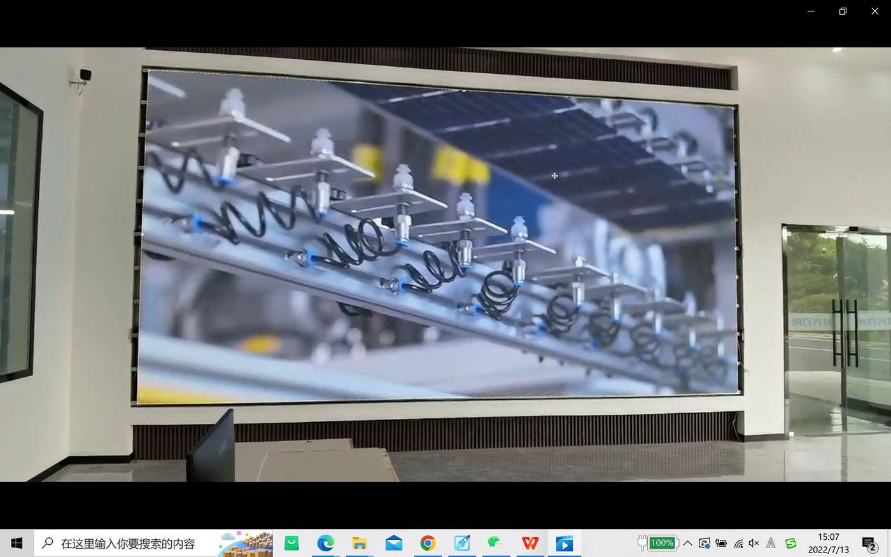The width and height of the screenshot is (891, 557).
Task: Open the rocket icon app in taskbar
Action: (x=461, y=543)
